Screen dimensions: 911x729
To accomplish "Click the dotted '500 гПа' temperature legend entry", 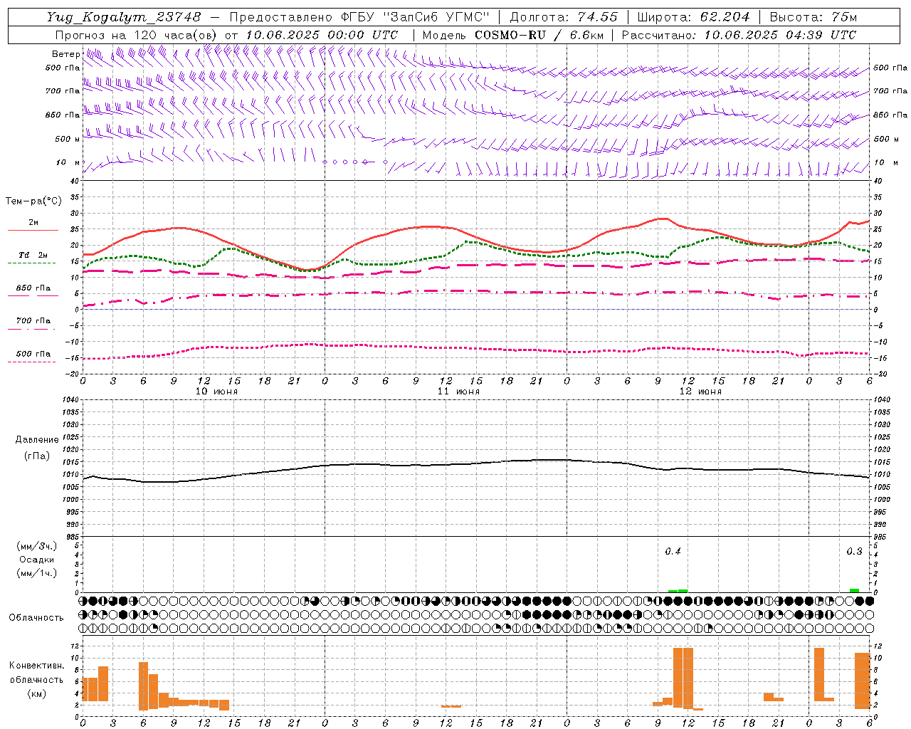I will coord(33,354).
